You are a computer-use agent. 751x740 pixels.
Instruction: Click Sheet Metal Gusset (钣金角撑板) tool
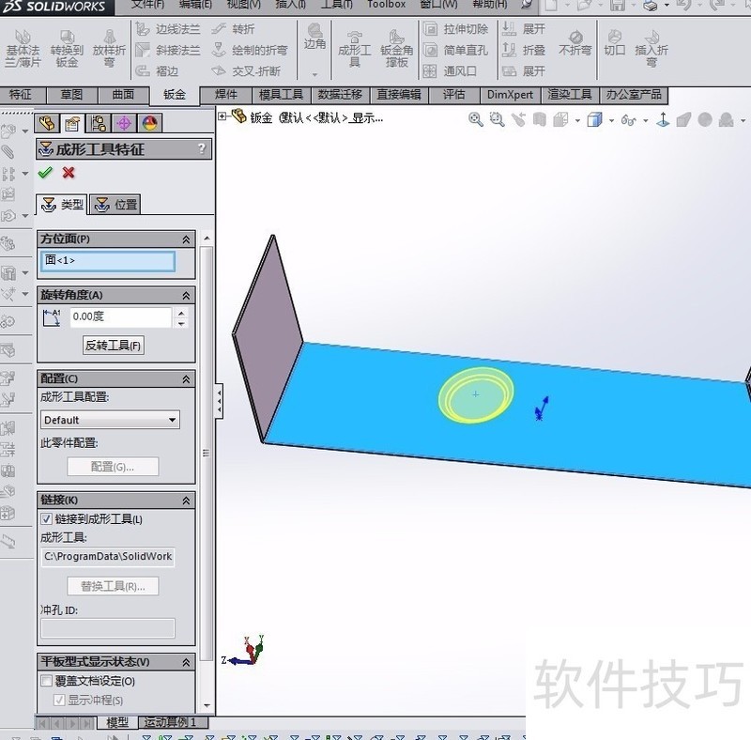(x=396, y=49)
